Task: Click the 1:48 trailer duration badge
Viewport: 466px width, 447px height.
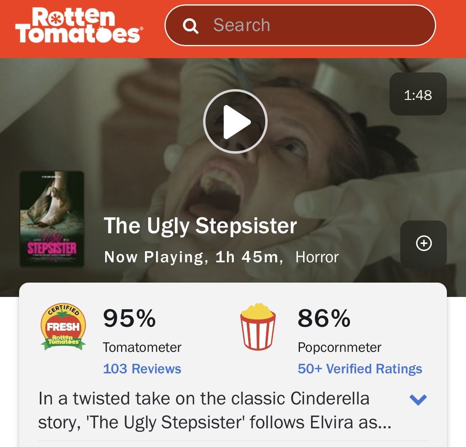Action: point(418,94)
